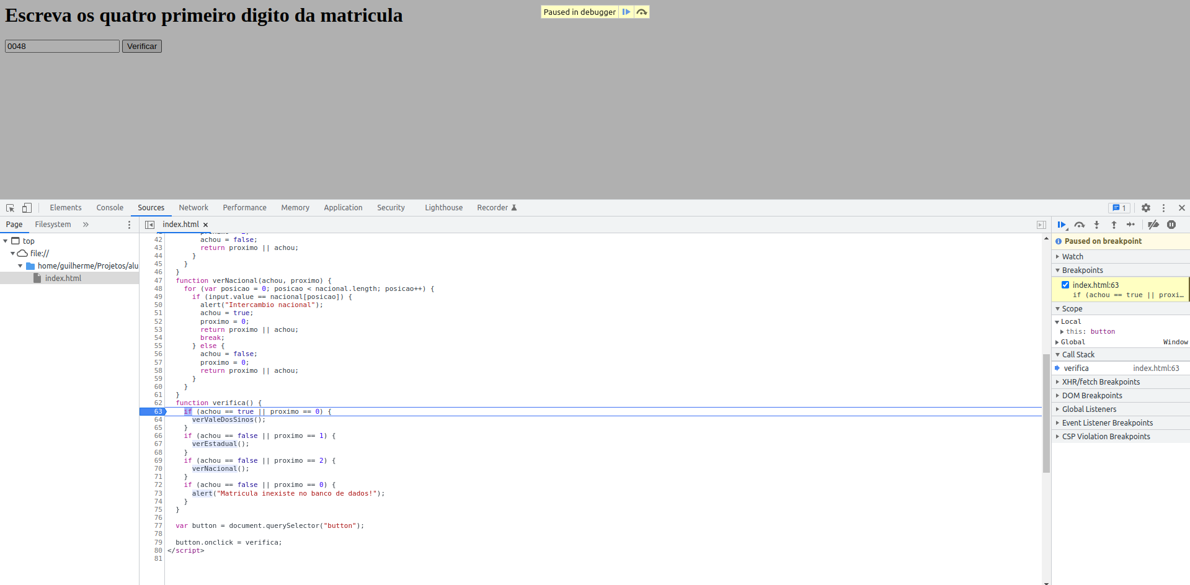The height and width of the screenshot is (585, 1190).
Task: Open the Application tab
Action: 343,208
